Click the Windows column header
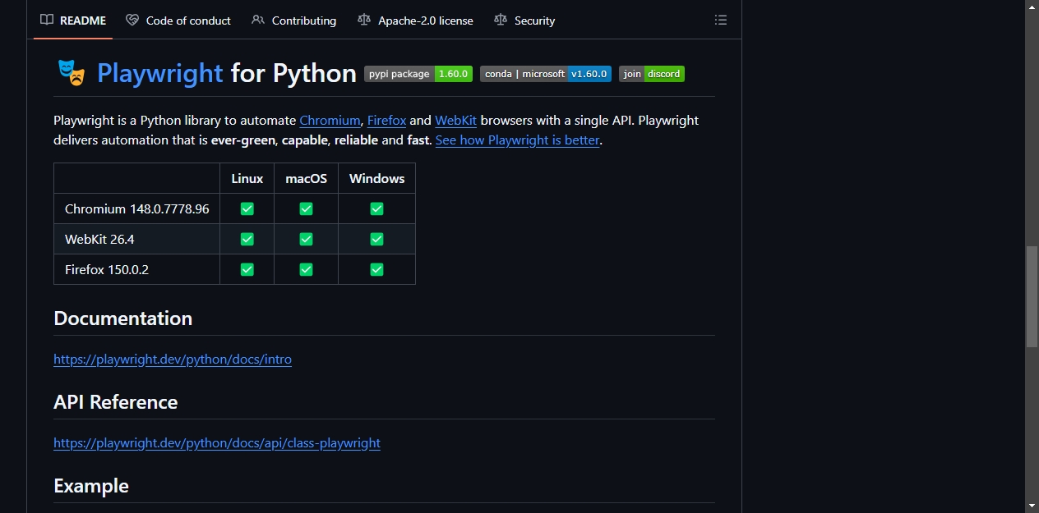Screen dimensions: 1039x513 377,178
